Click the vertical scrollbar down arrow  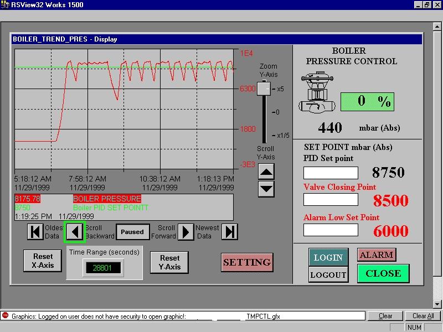[x=437, y=304]
